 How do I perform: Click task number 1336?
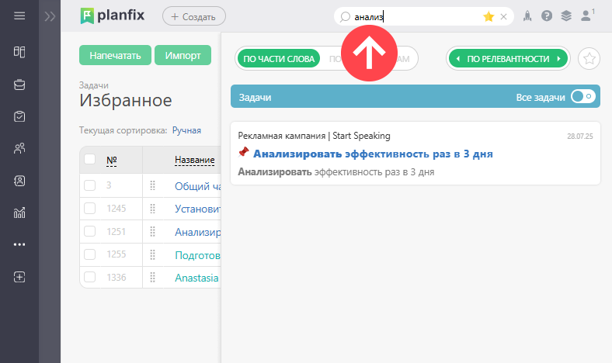[x=116, y=278]
